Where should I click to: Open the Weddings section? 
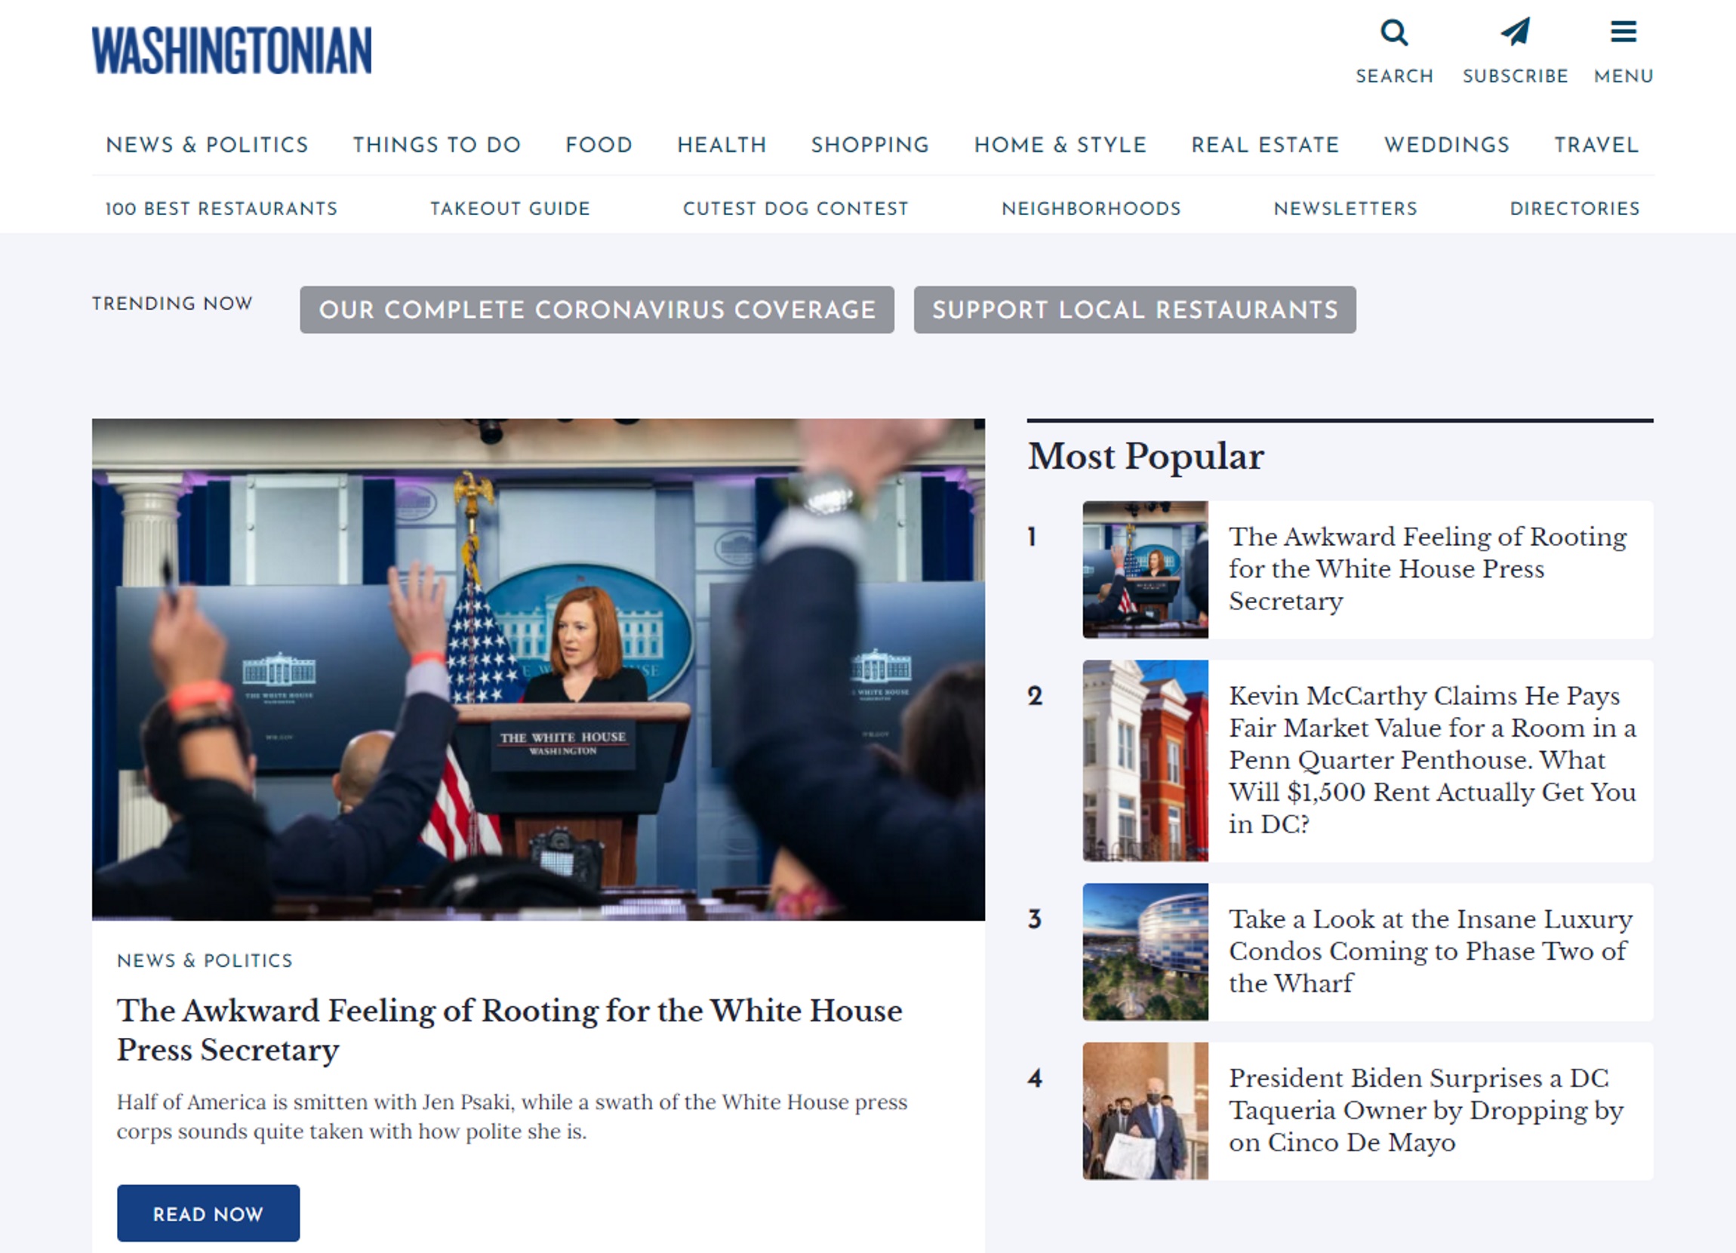(1447, 145)
